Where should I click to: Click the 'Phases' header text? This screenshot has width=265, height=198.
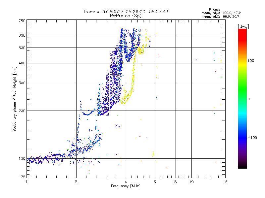coord(214,10)
